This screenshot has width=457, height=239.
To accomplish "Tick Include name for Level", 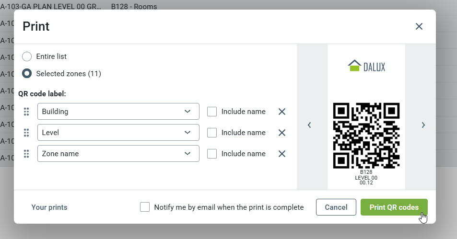I will 212,133.
